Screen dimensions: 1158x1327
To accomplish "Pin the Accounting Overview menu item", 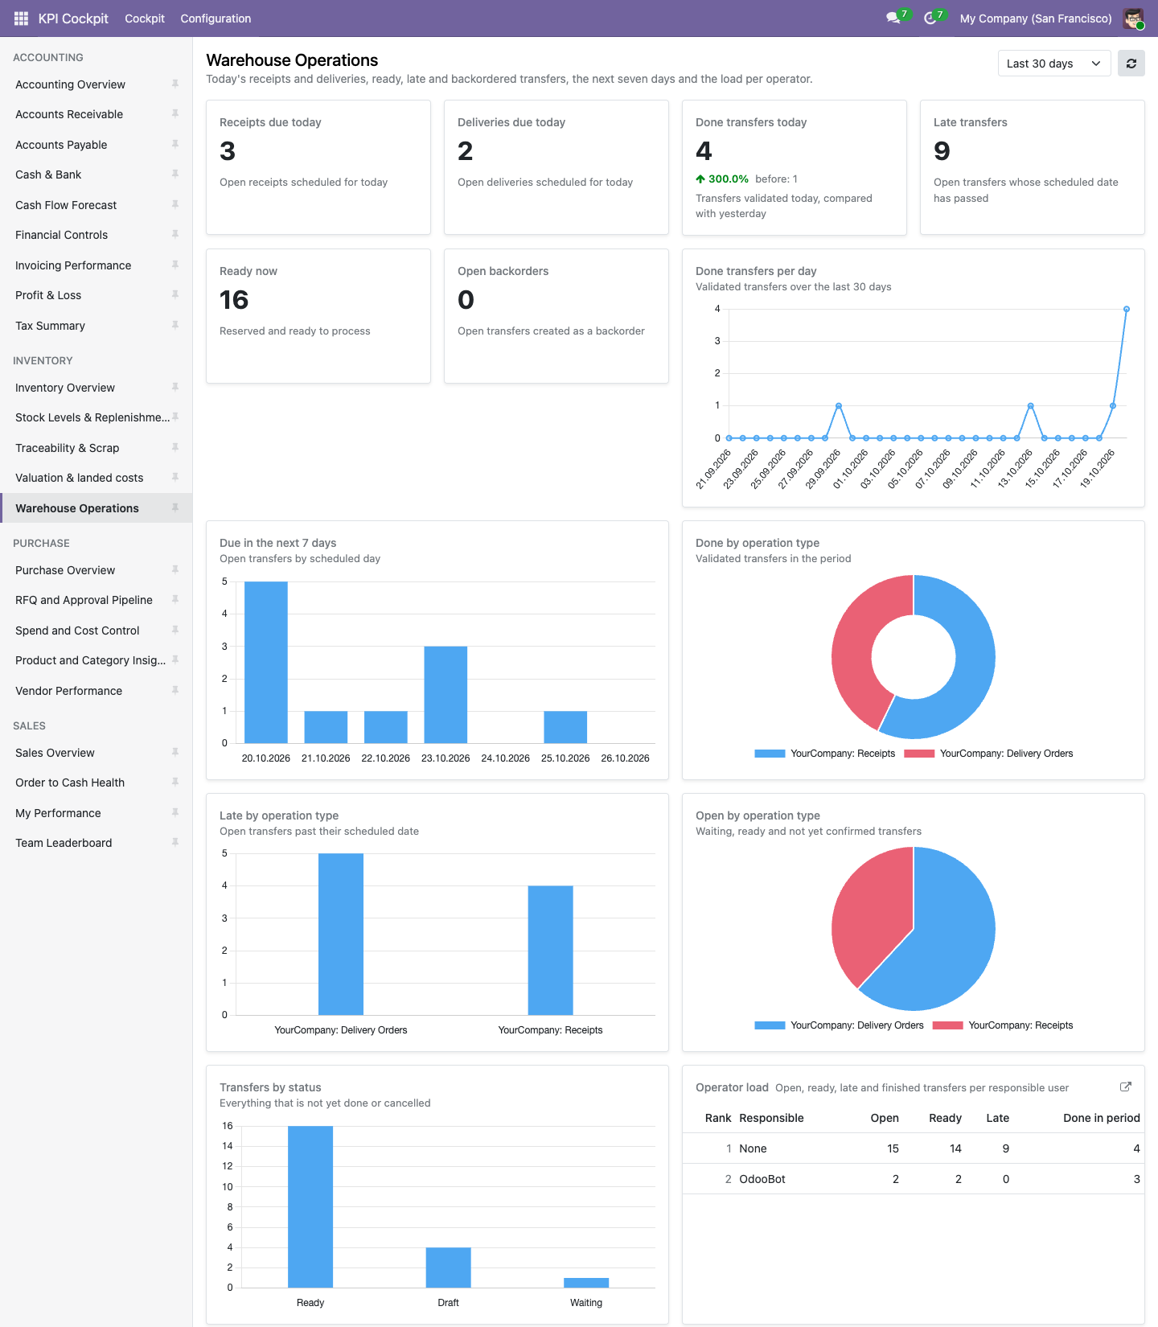I will click(x=175, y=84).
